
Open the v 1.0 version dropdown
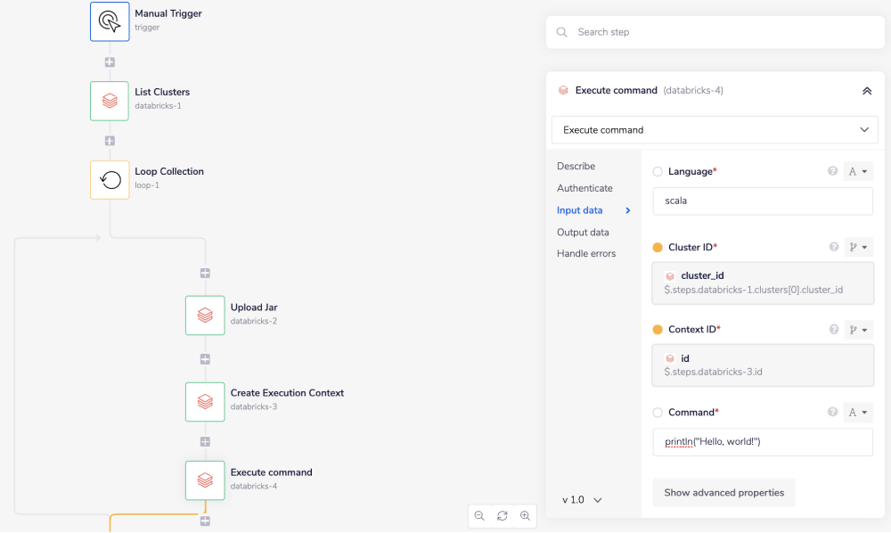pyautogui.click(x=580, y=500)
